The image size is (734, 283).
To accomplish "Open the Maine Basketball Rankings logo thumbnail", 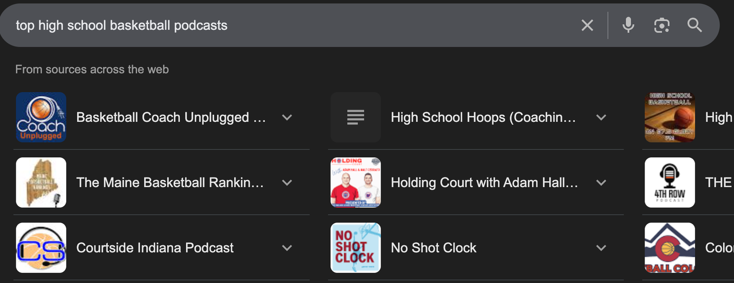I will click(x=41, y=183).
